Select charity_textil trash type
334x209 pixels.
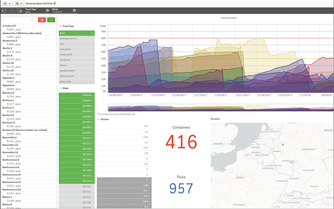(x=77, y=55)
